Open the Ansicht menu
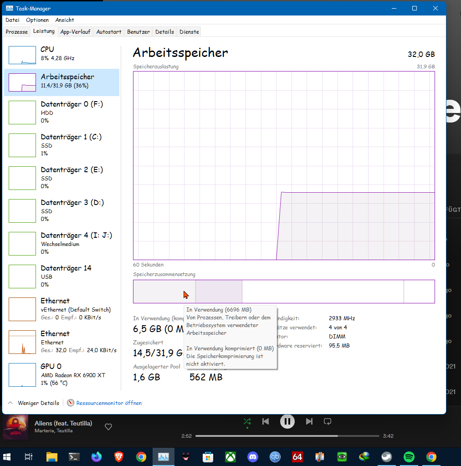Image resolution: width=461 pixels, height=466 pixels. coord(65,20)
